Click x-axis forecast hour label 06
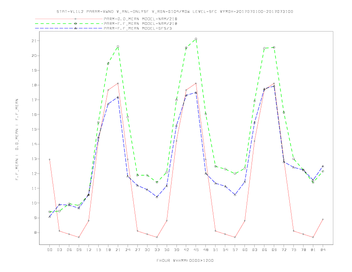352x272 pixels. click(x=69, y=250)
